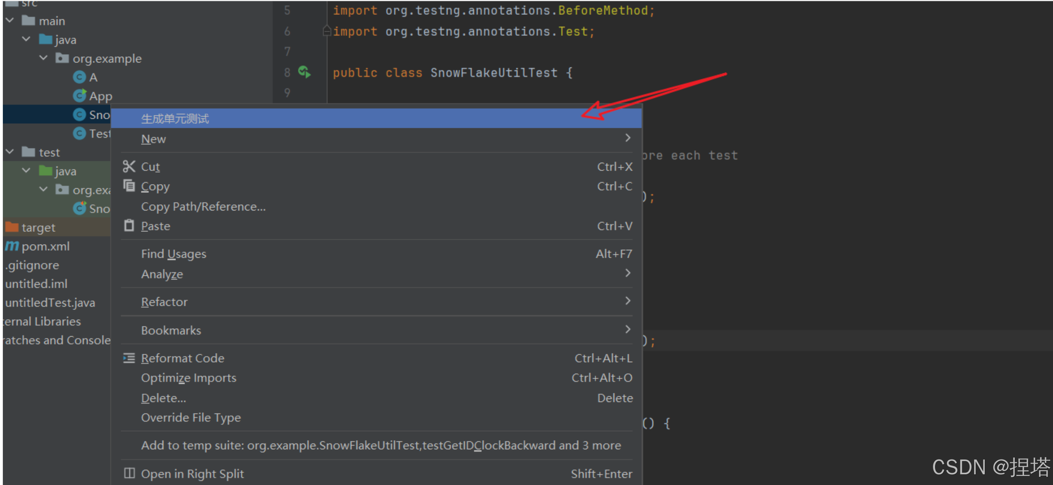The image size is (1053, 485).
Task: Click the orange target folder icon
Action: (x=12, y=227)
